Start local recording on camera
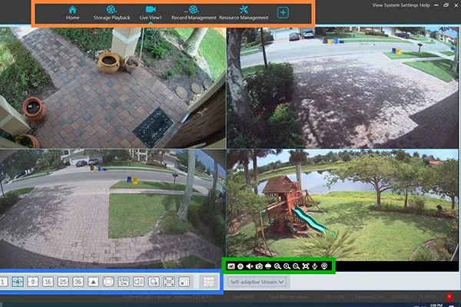 tap(240, 266)
